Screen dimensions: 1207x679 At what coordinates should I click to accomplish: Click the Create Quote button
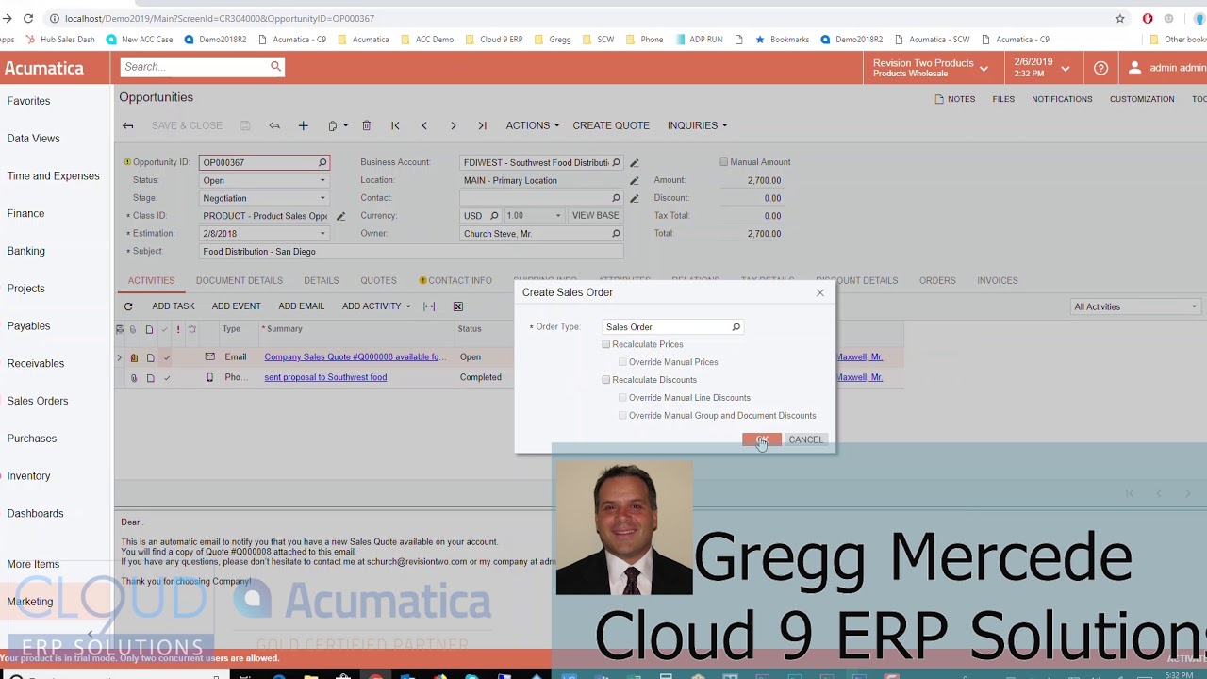[611, 125]
